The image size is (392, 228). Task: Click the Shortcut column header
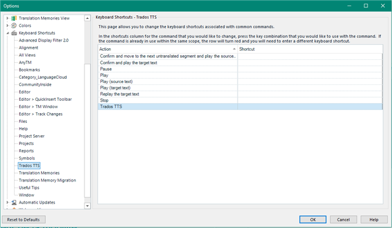[310, 49]
